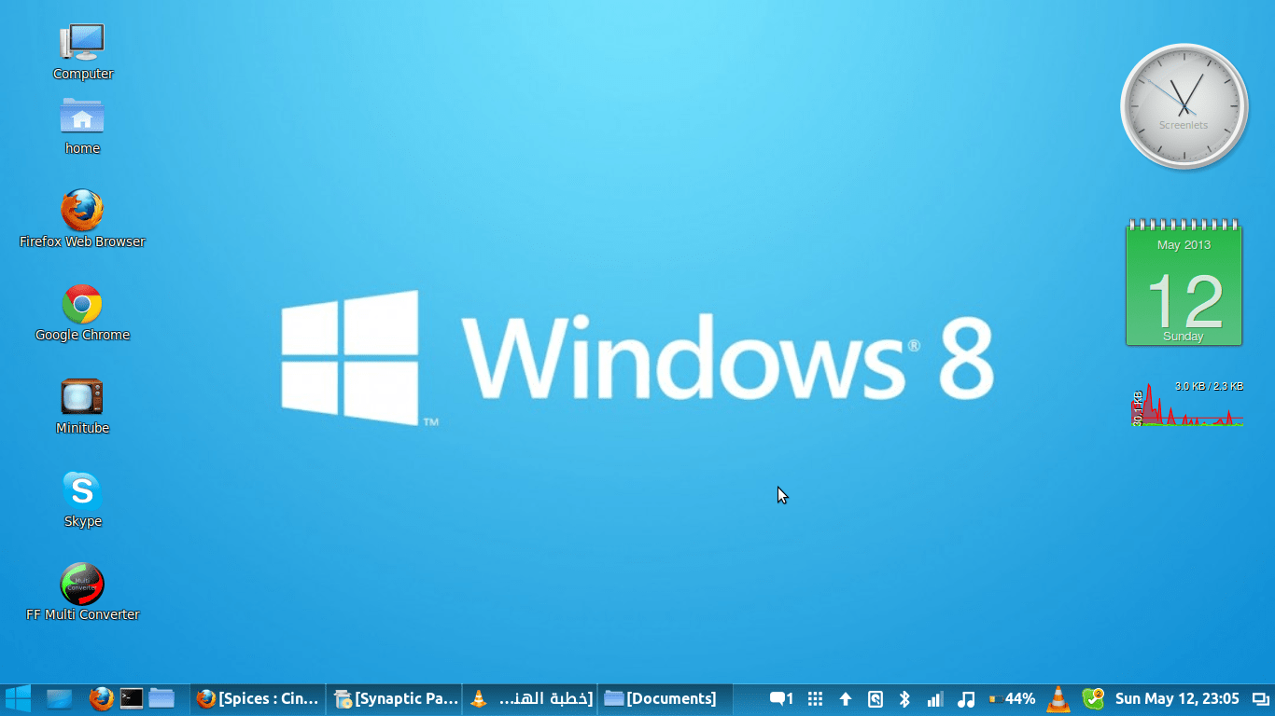Open the sound menu via the music note
The image size is (1275, 716).
pos(966,698)
